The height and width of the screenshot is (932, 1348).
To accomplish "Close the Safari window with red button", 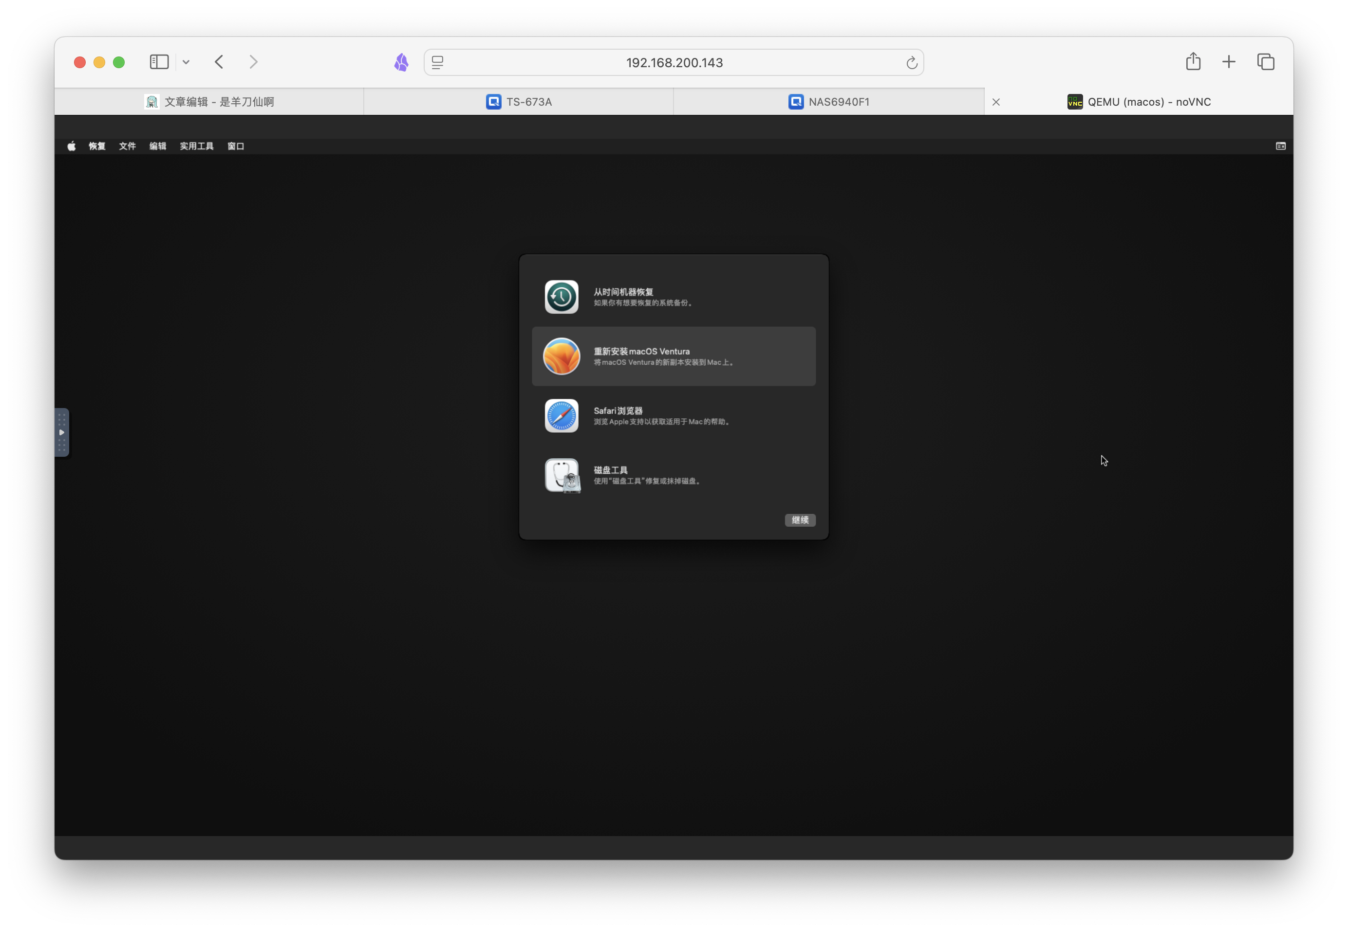I will 80,62.
